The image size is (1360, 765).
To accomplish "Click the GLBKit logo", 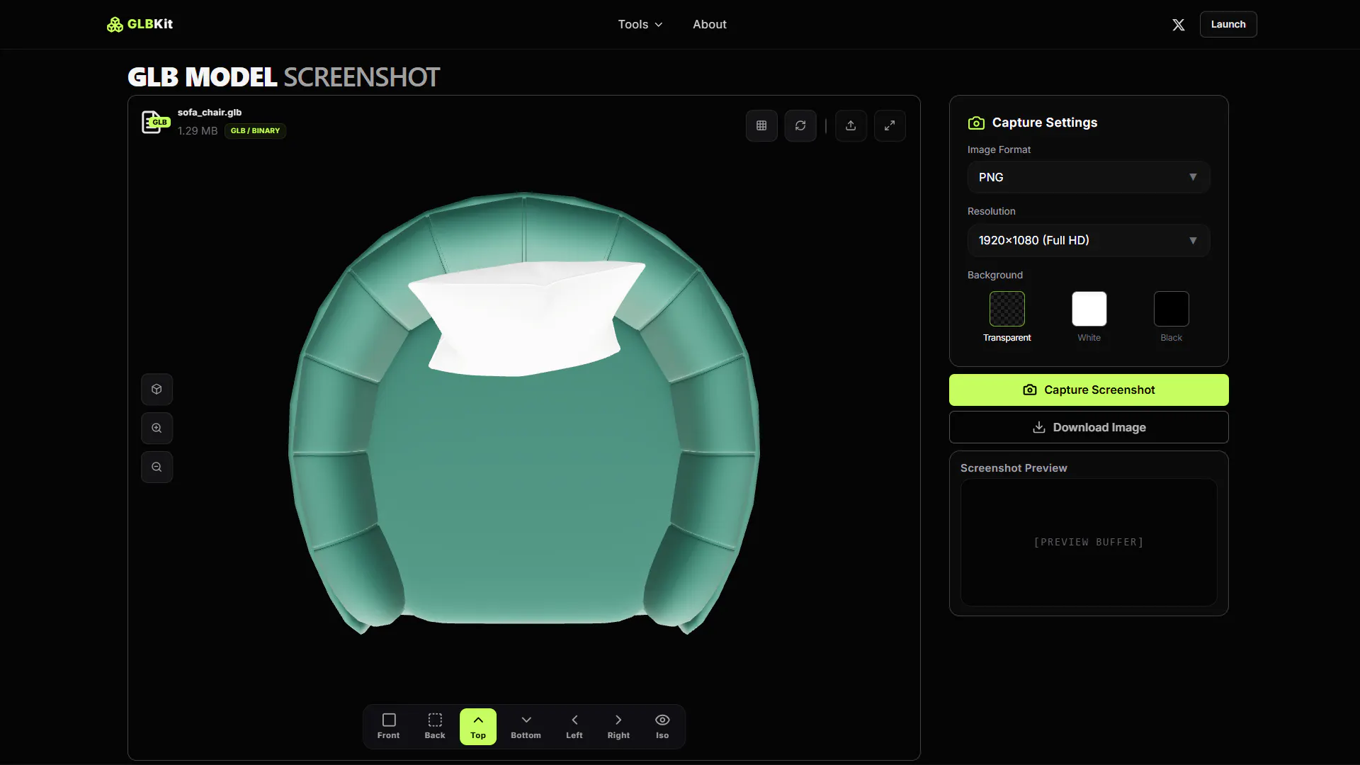I will pyautogui.click(x=140, y=24).
